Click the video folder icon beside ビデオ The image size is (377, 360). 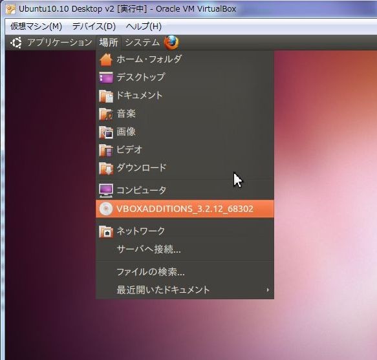[106, 150]
